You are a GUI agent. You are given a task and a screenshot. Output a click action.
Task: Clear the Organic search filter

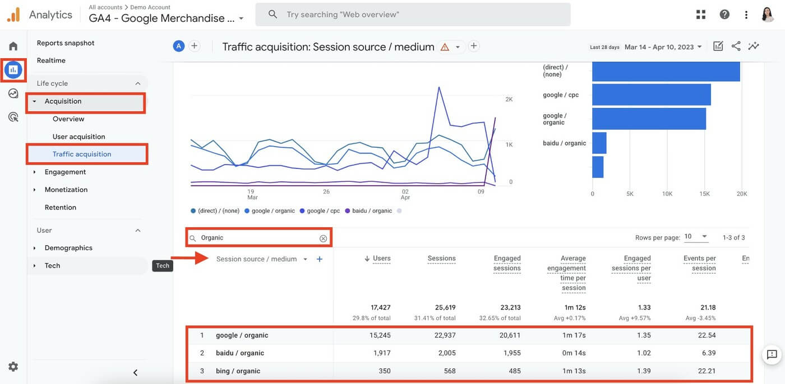coord(323,238)
